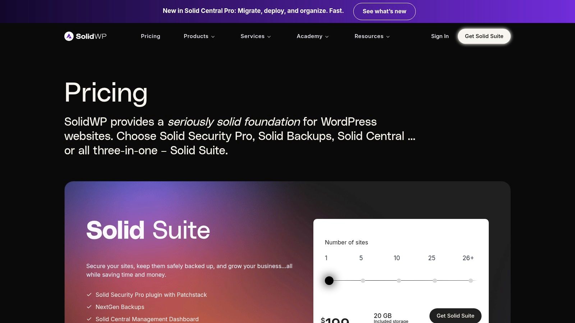This screenshot has height=323, width=575.
Task: Click the '25' site count label
Action: (432, 258)
